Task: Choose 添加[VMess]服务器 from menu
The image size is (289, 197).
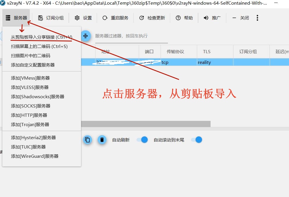Action: pyautogui.click(x=42, y=78)
